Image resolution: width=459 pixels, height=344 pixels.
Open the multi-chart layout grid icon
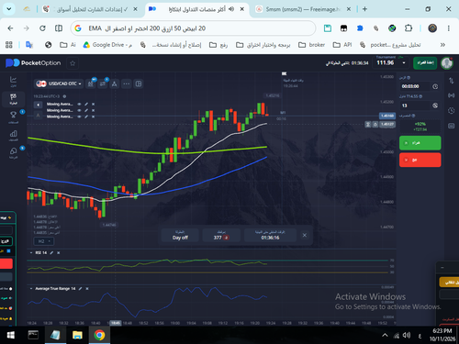click(139, 83)
